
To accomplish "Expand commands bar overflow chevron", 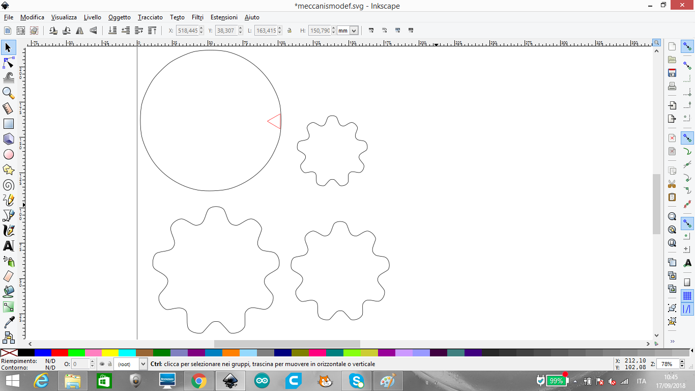I will 672,341.
